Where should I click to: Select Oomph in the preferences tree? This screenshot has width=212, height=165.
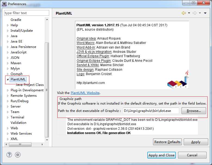pos(17,74)
